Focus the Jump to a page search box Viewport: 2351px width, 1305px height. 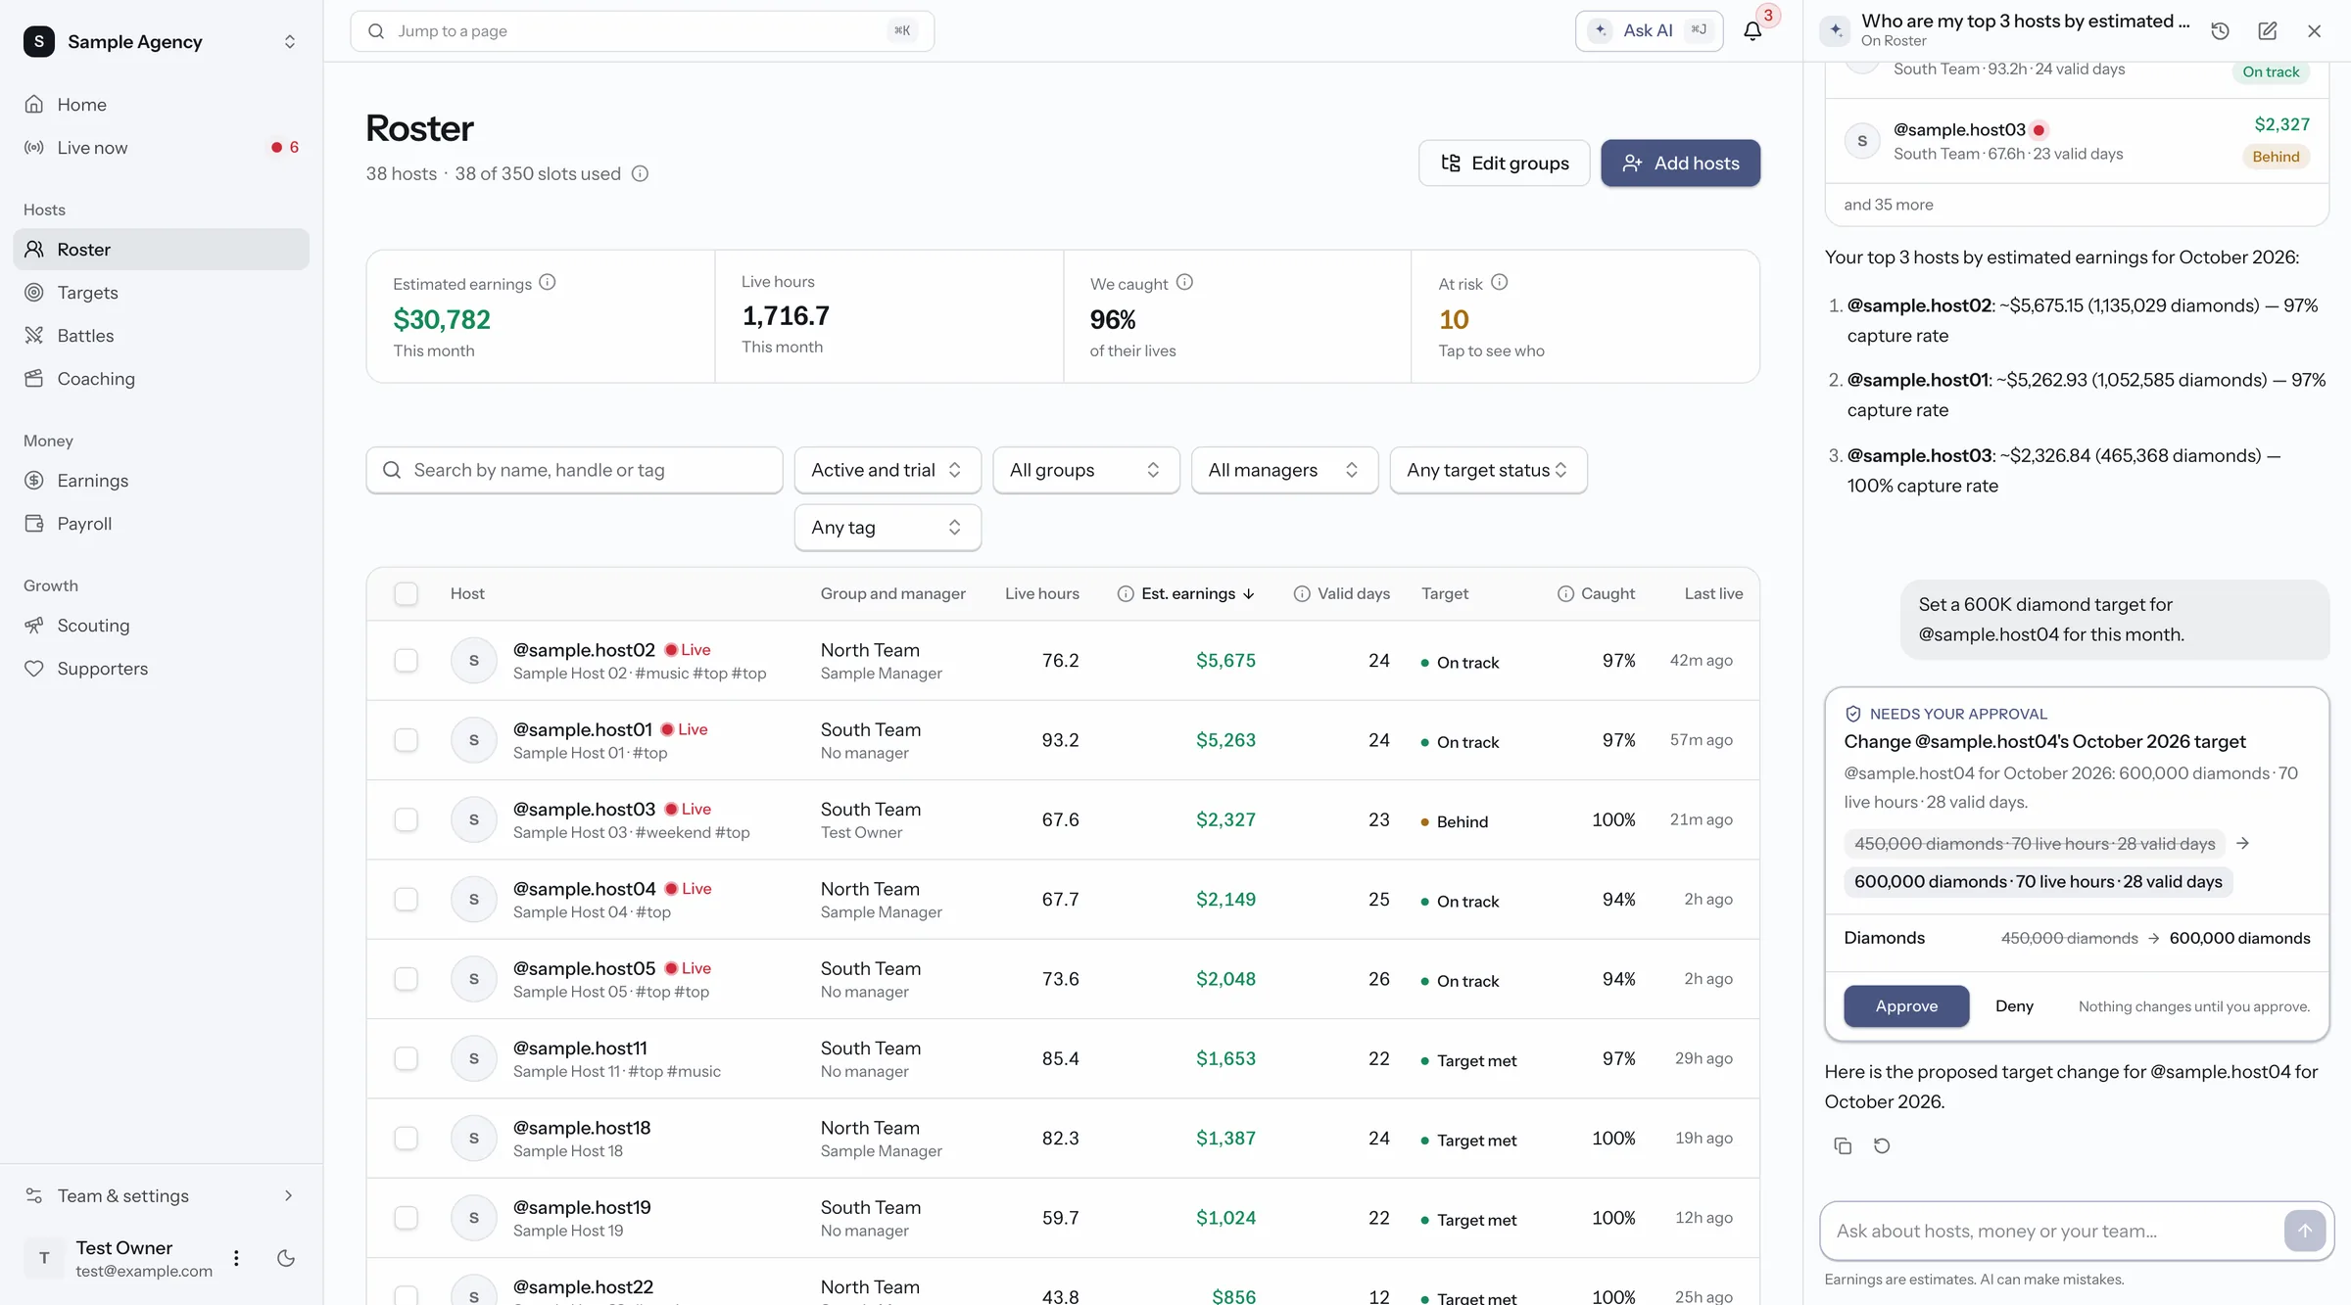click(x=642, y=31)
